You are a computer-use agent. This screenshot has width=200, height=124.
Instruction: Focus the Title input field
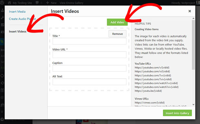tap(89, 41)
